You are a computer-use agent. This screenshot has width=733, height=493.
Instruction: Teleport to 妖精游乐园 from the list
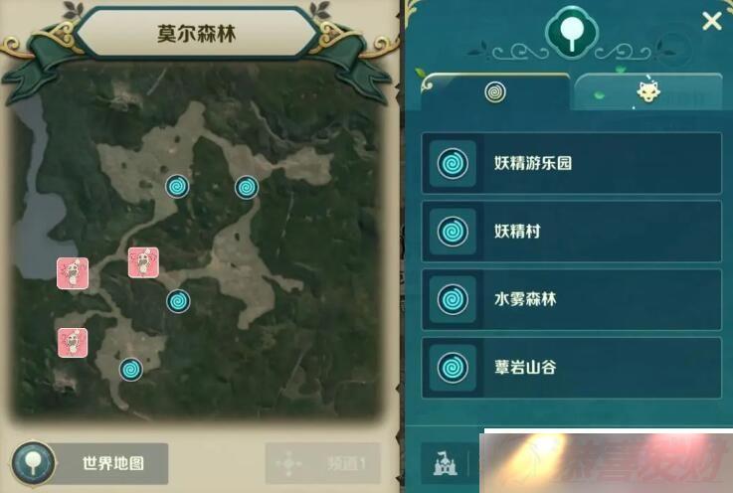point(571,163)
